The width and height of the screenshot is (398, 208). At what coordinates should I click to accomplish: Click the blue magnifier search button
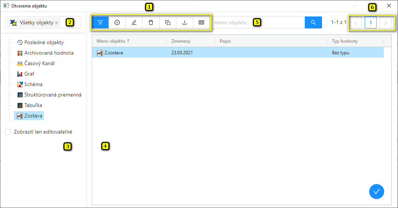313,22
